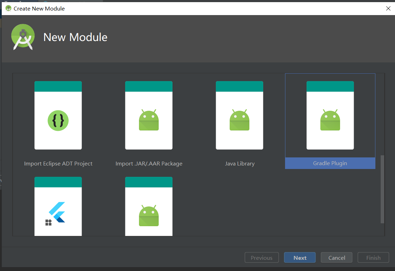Click the Next button
This screenshot has width=395, height=271.
tap(300, 258)
